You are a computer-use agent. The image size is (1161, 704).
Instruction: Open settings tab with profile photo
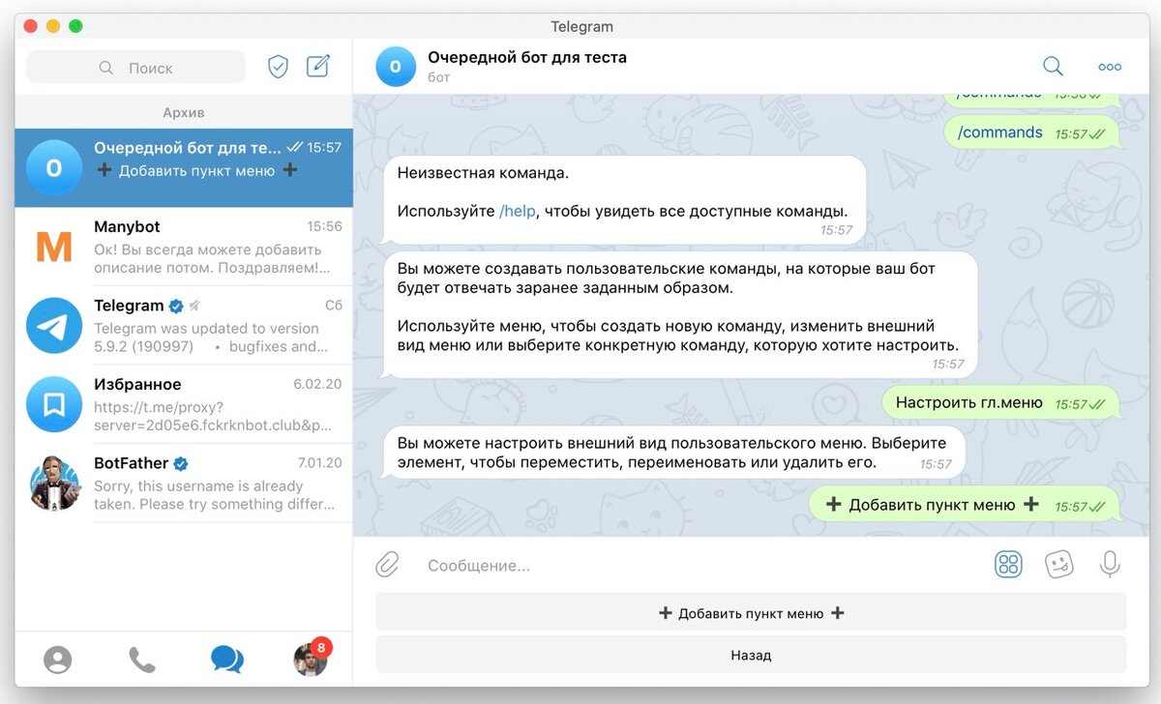point(311,659)
